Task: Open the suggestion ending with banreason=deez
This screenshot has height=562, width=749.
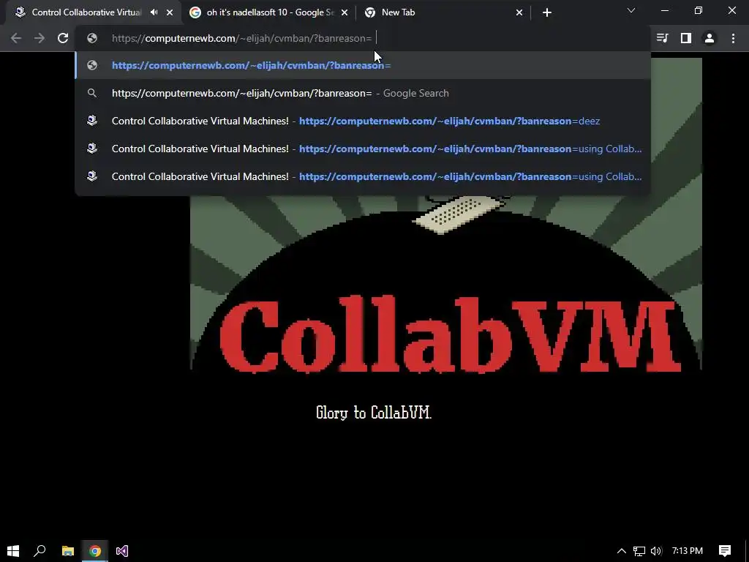Action: tap(363, 121)
